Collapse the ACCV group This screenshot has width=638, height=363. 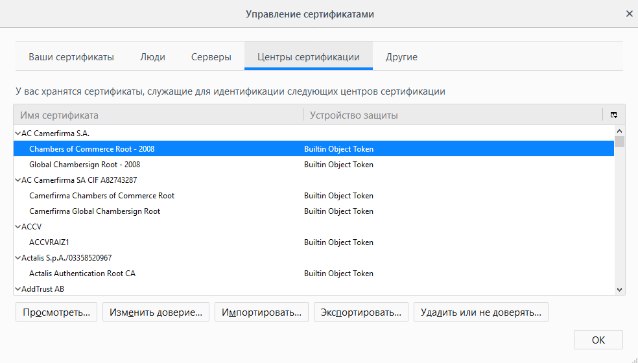click(18, 227)
